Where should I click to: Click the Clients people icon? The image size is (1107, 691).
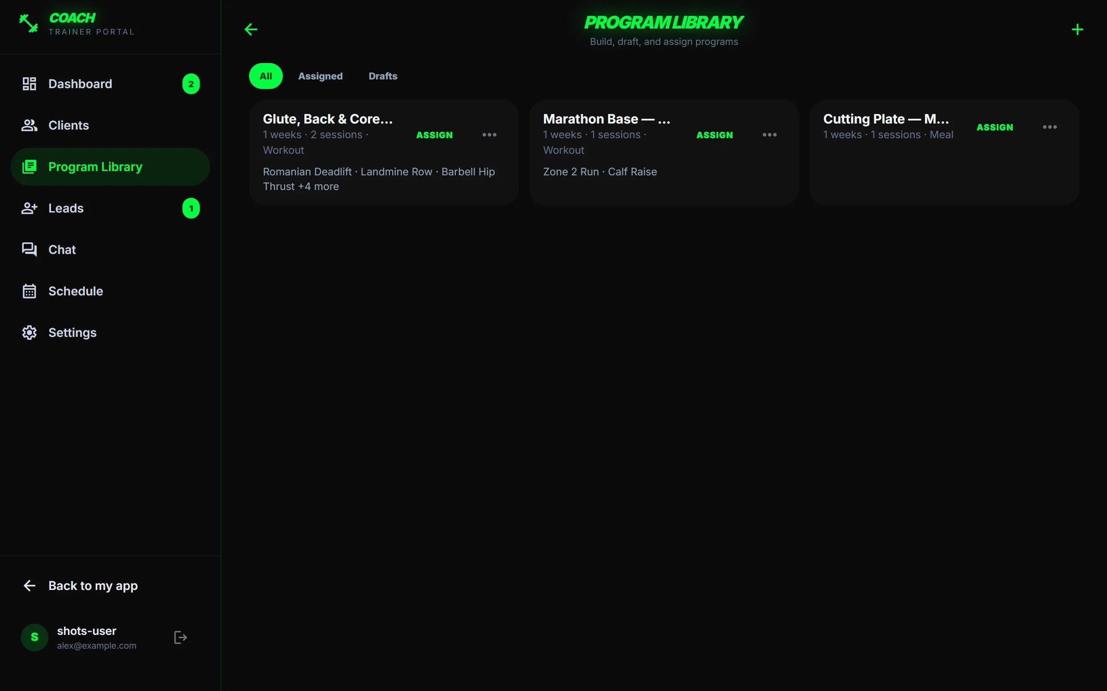click(29, 125)
